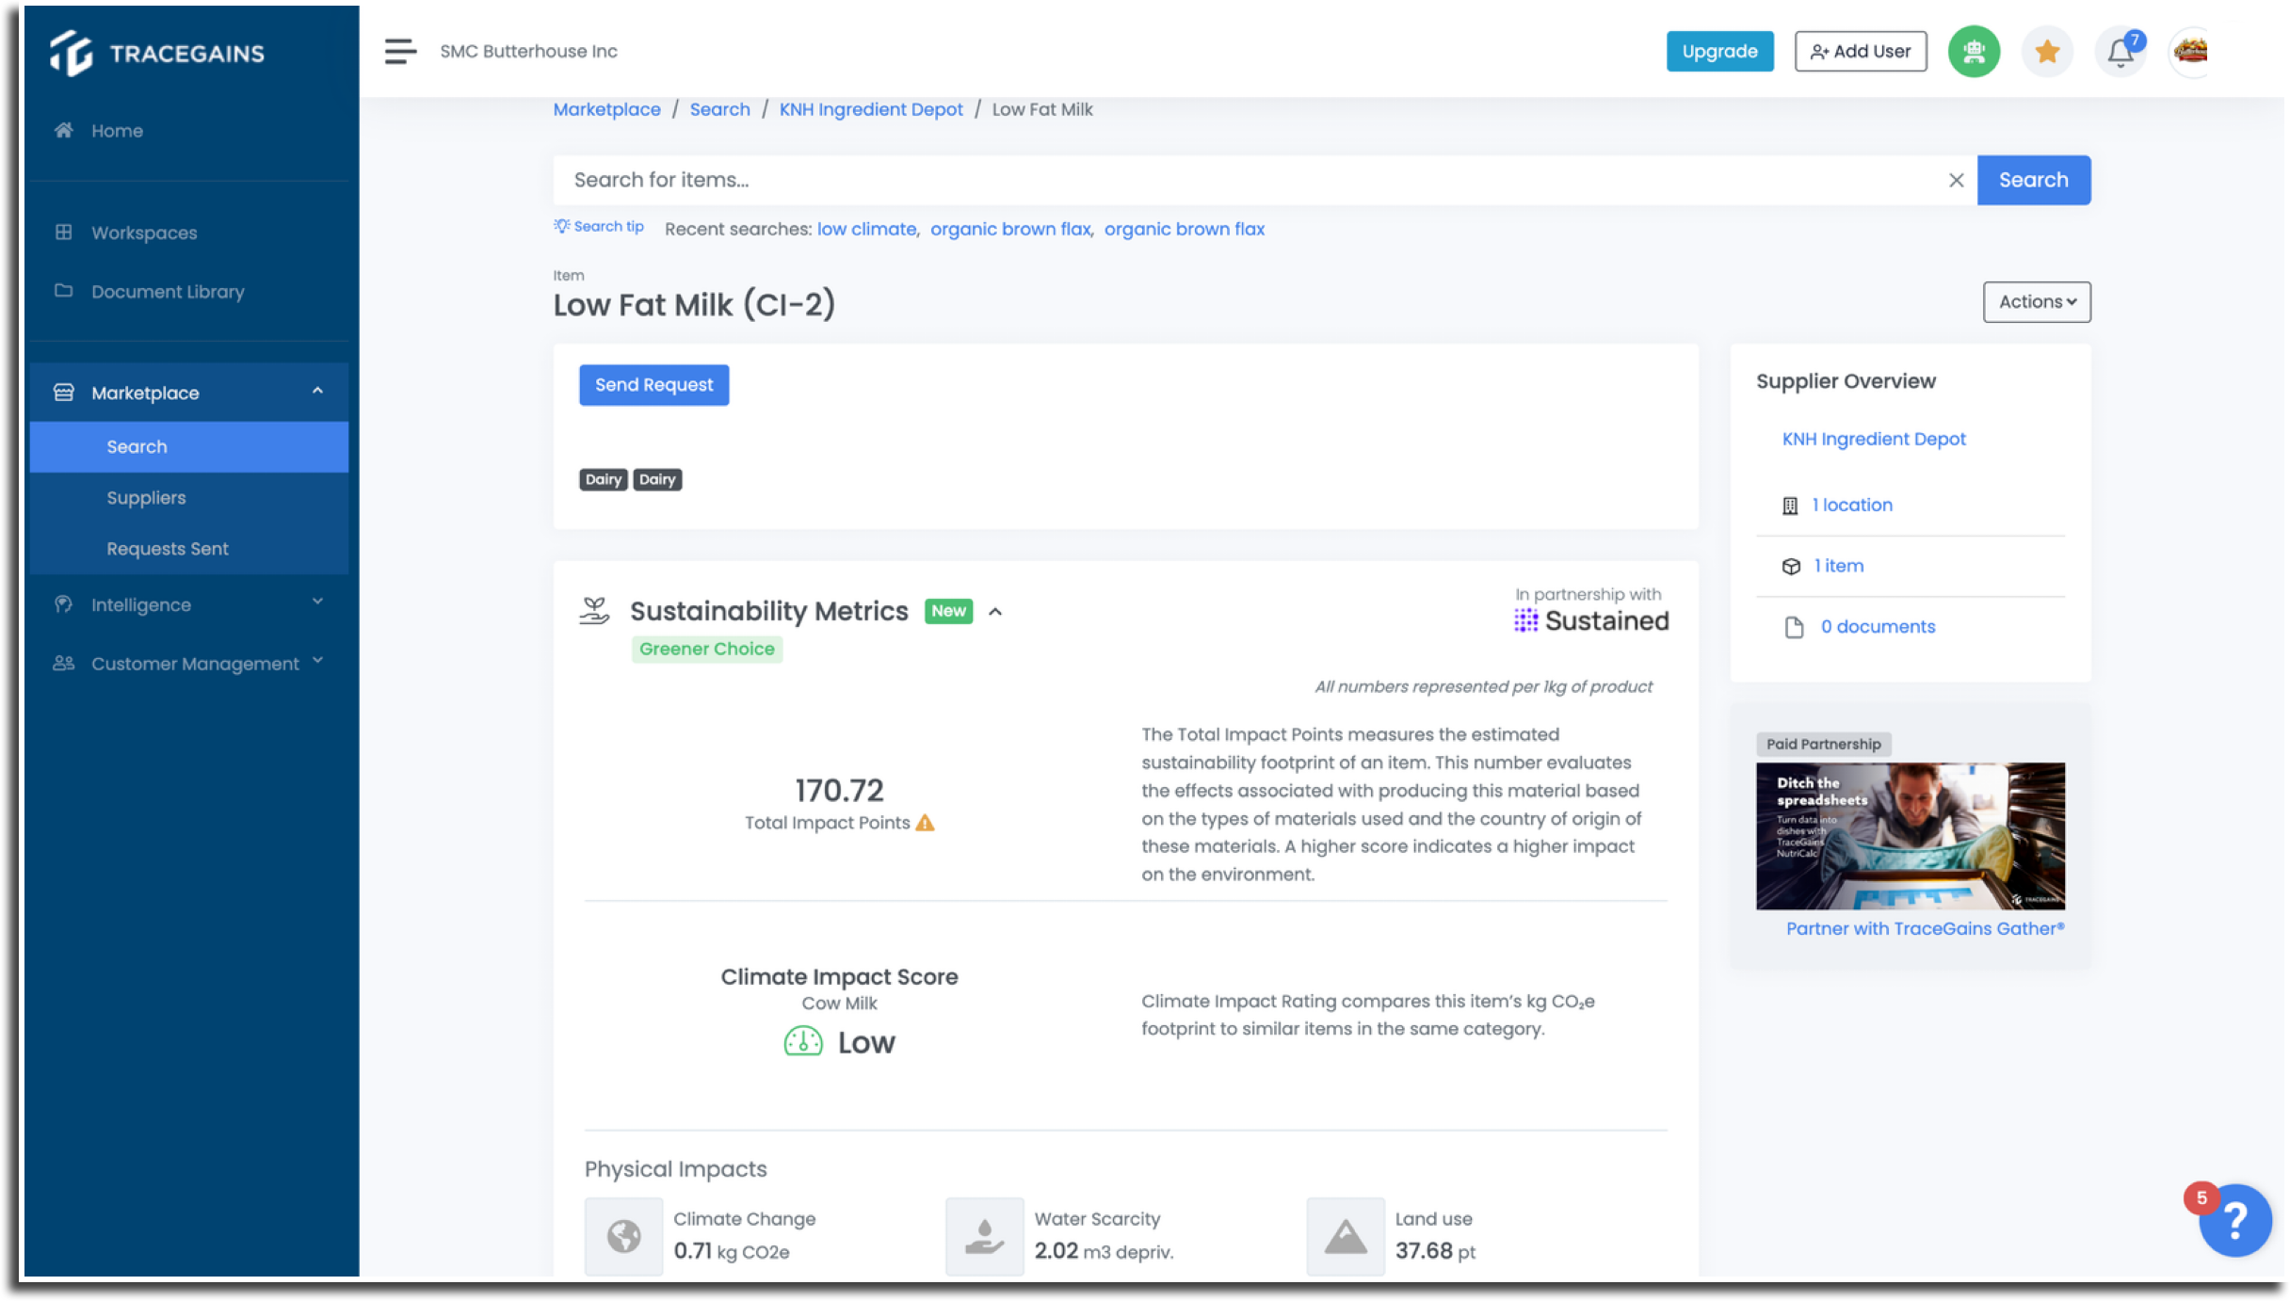Click the Climate Impact gauge icon

pos(803,1041)
